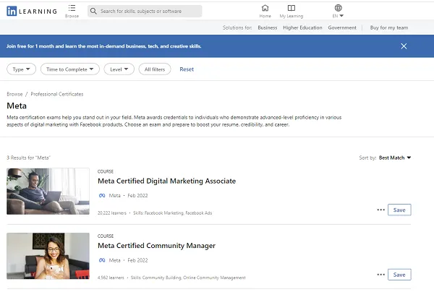
Task: Reset the applied filters
Action: point(187,69)
